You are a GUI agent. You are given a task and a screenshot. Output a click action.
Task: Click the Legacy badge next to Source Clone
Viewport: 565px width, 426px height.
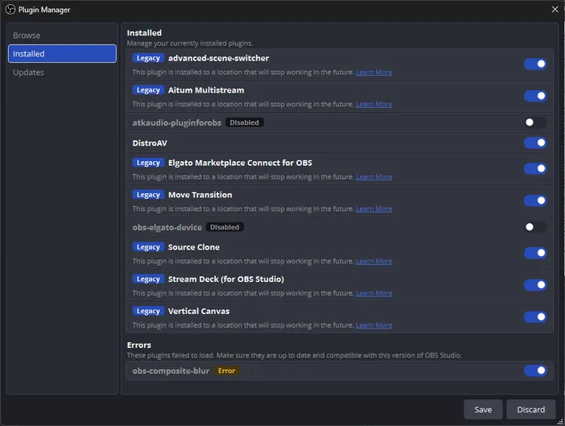(148, 247)
